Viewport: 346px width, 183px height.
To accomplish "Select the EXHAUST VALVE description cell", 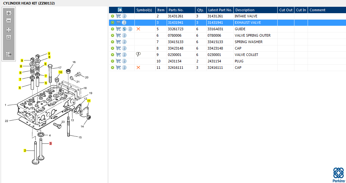I will pyautogui.click(x=255, y=23).
